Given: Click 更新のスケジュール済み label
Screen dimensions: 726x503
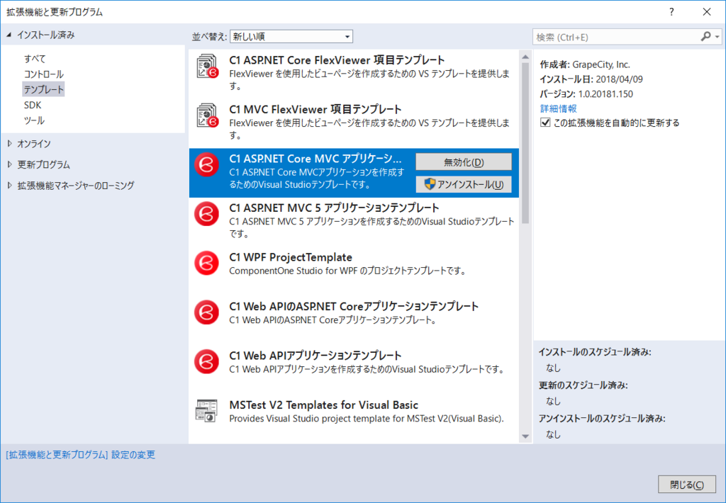Looking at the screenshot, I should (583, 385).
